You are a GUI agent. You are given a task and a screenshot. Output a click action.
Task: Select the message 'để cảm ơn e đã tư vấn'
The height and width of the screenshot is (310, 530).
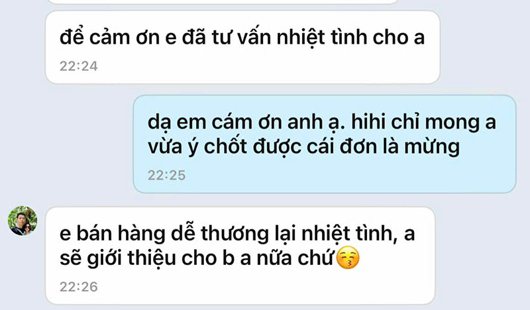(x=242, y=47)
